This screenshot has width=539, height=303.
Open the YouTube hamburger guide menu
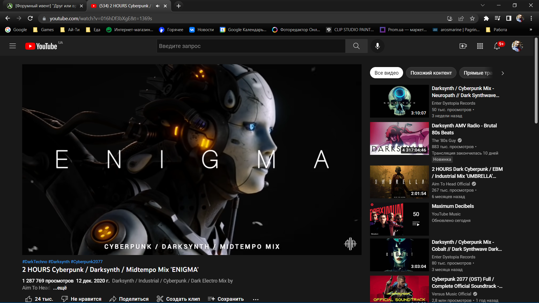pos(13,46)
